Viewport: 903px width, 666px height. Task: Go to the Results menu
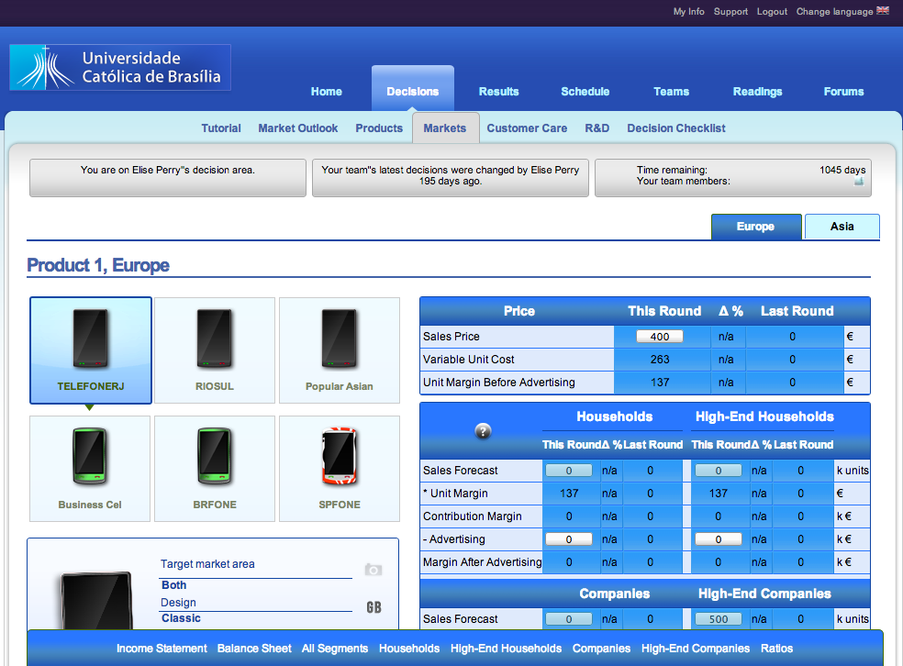coord(498,92)
